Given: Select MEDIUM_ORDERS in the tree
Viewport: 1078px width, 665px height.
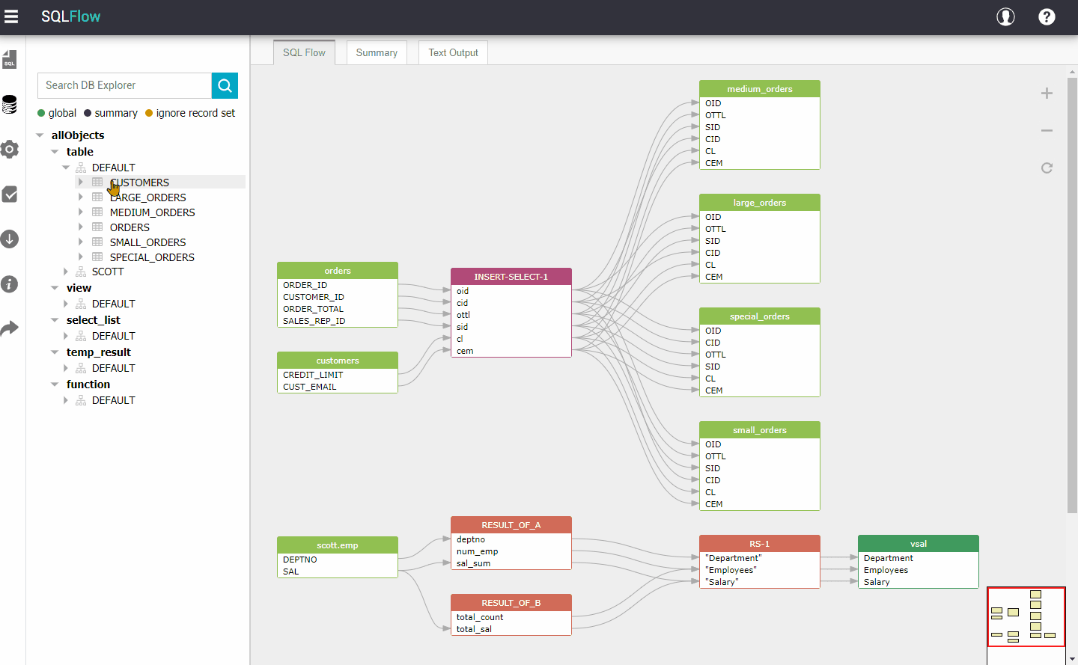Looking at the screenshot, I should [152, 212].
